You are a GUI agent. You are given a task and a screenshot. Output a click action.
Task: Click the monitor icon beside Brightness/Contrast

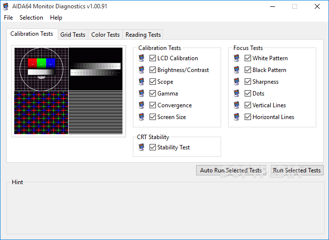142,70
